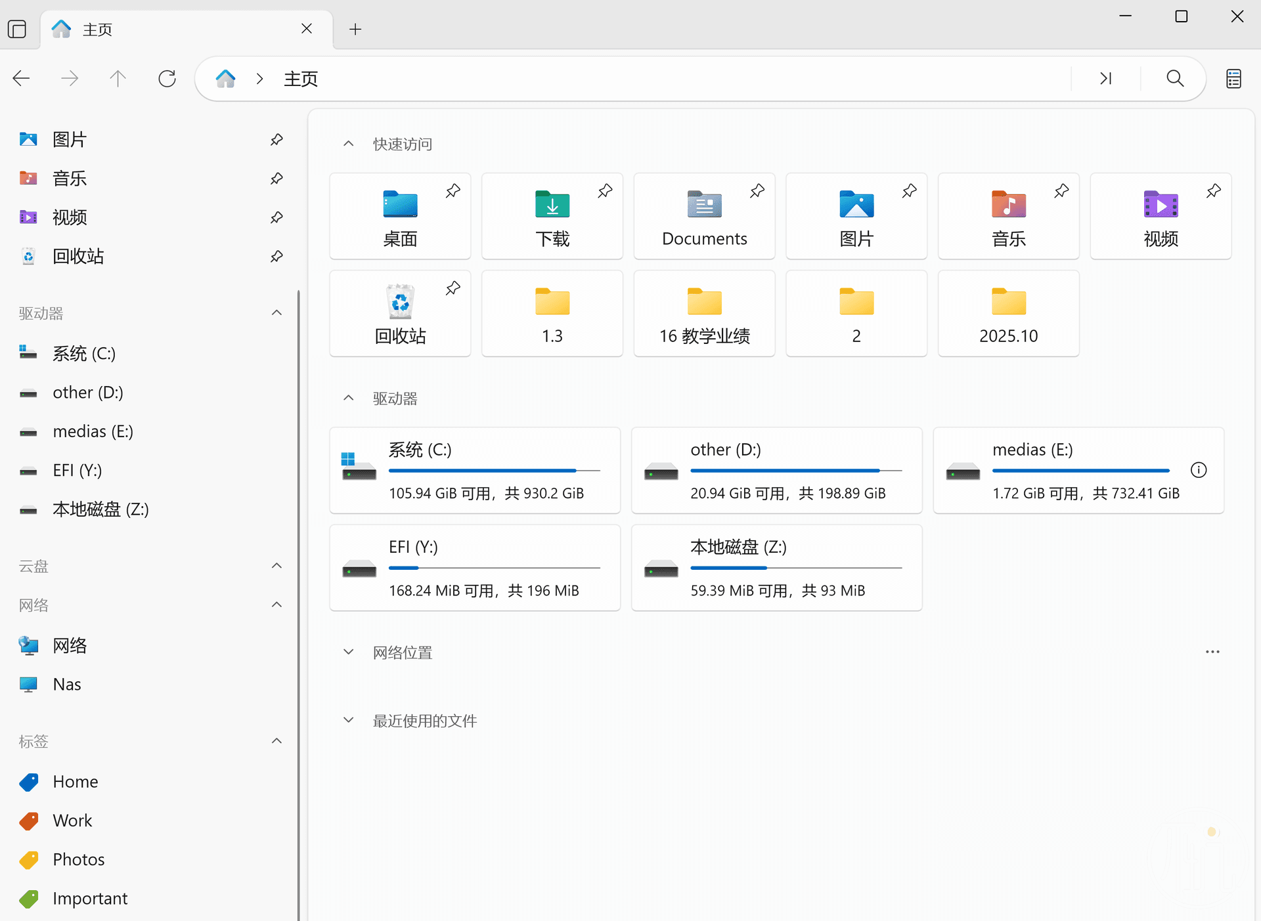This screenshot has width=1261, height=921.
Task: Open a new tab with plus button
Action: 355,29
